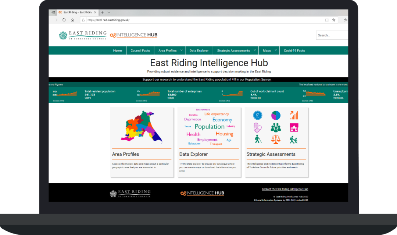Expand the Area Profiles dropdown arrow
The height and width of the screenshot is (235, 397).
tap(182, 50)
